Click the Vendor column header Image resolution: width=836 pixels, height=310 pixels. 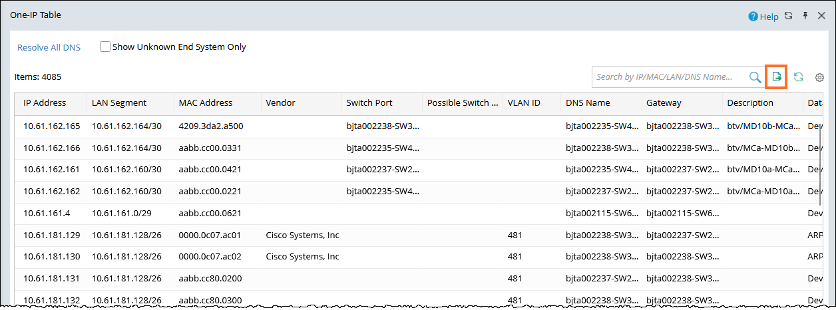pos(280,103)
